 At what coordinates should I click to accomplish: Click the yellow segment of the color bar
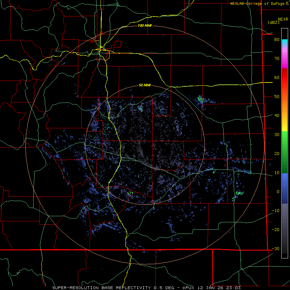point(285,128)
